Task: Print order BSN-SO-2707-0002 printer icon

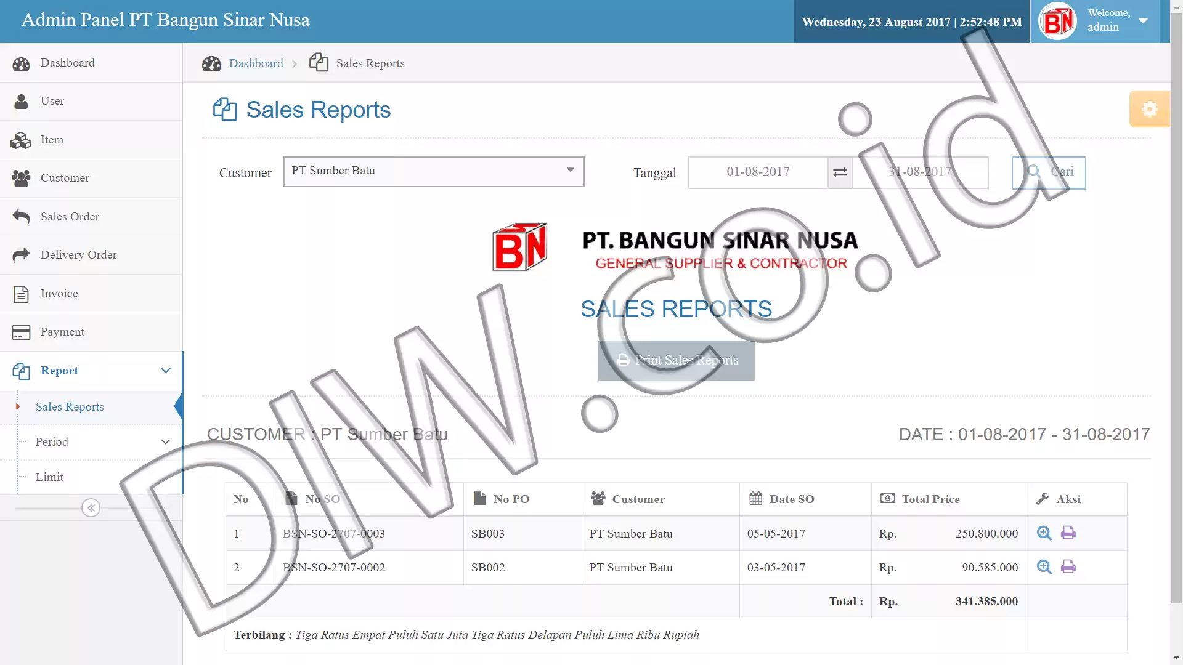Action: tap(1068, 567)
